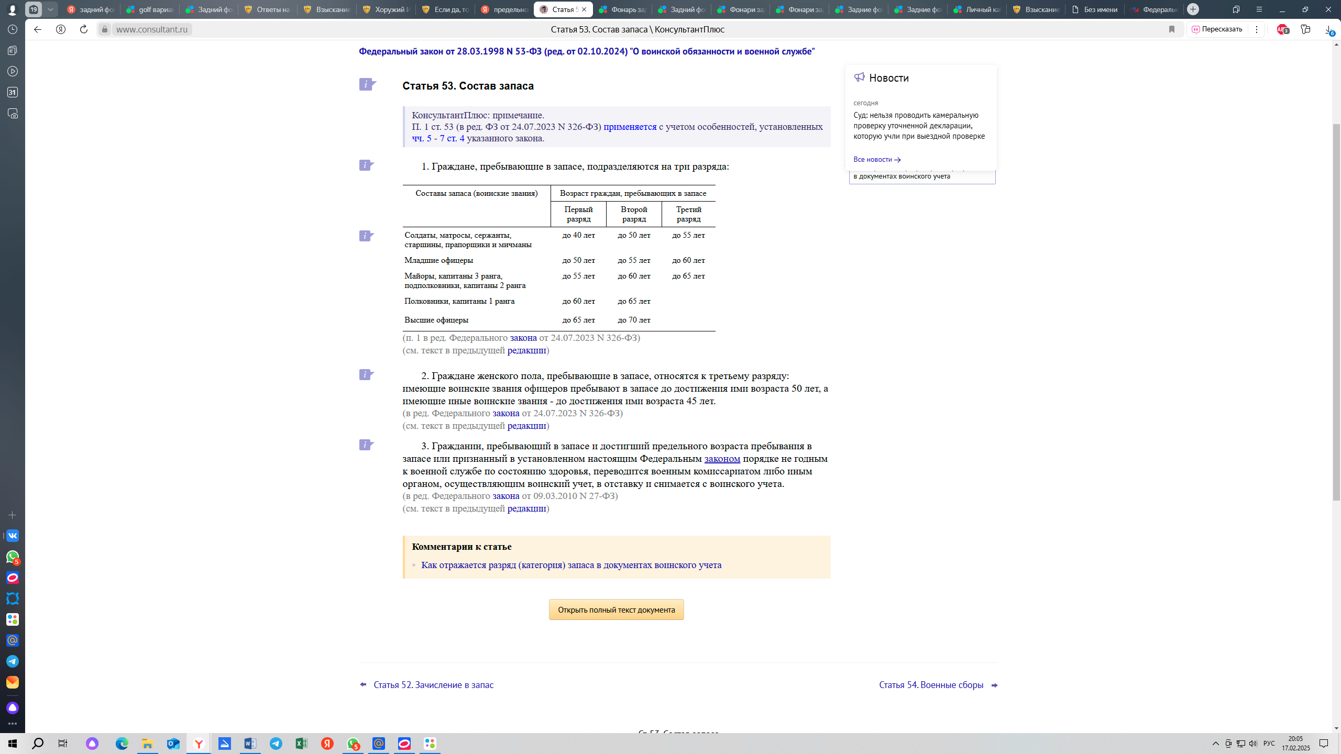Image resolution: width=1341 pixels, height=754 pixels.
Task: Open the browser profile avatar
Action: tap(12, 9)
